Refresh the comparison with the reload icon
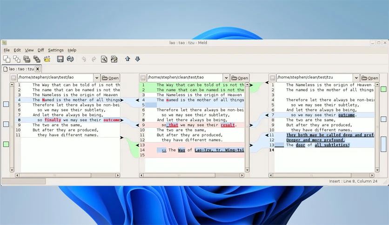 point(70,59)
